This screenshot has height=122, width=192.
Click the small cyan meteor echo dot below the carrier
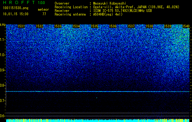(x=97, y=98)
